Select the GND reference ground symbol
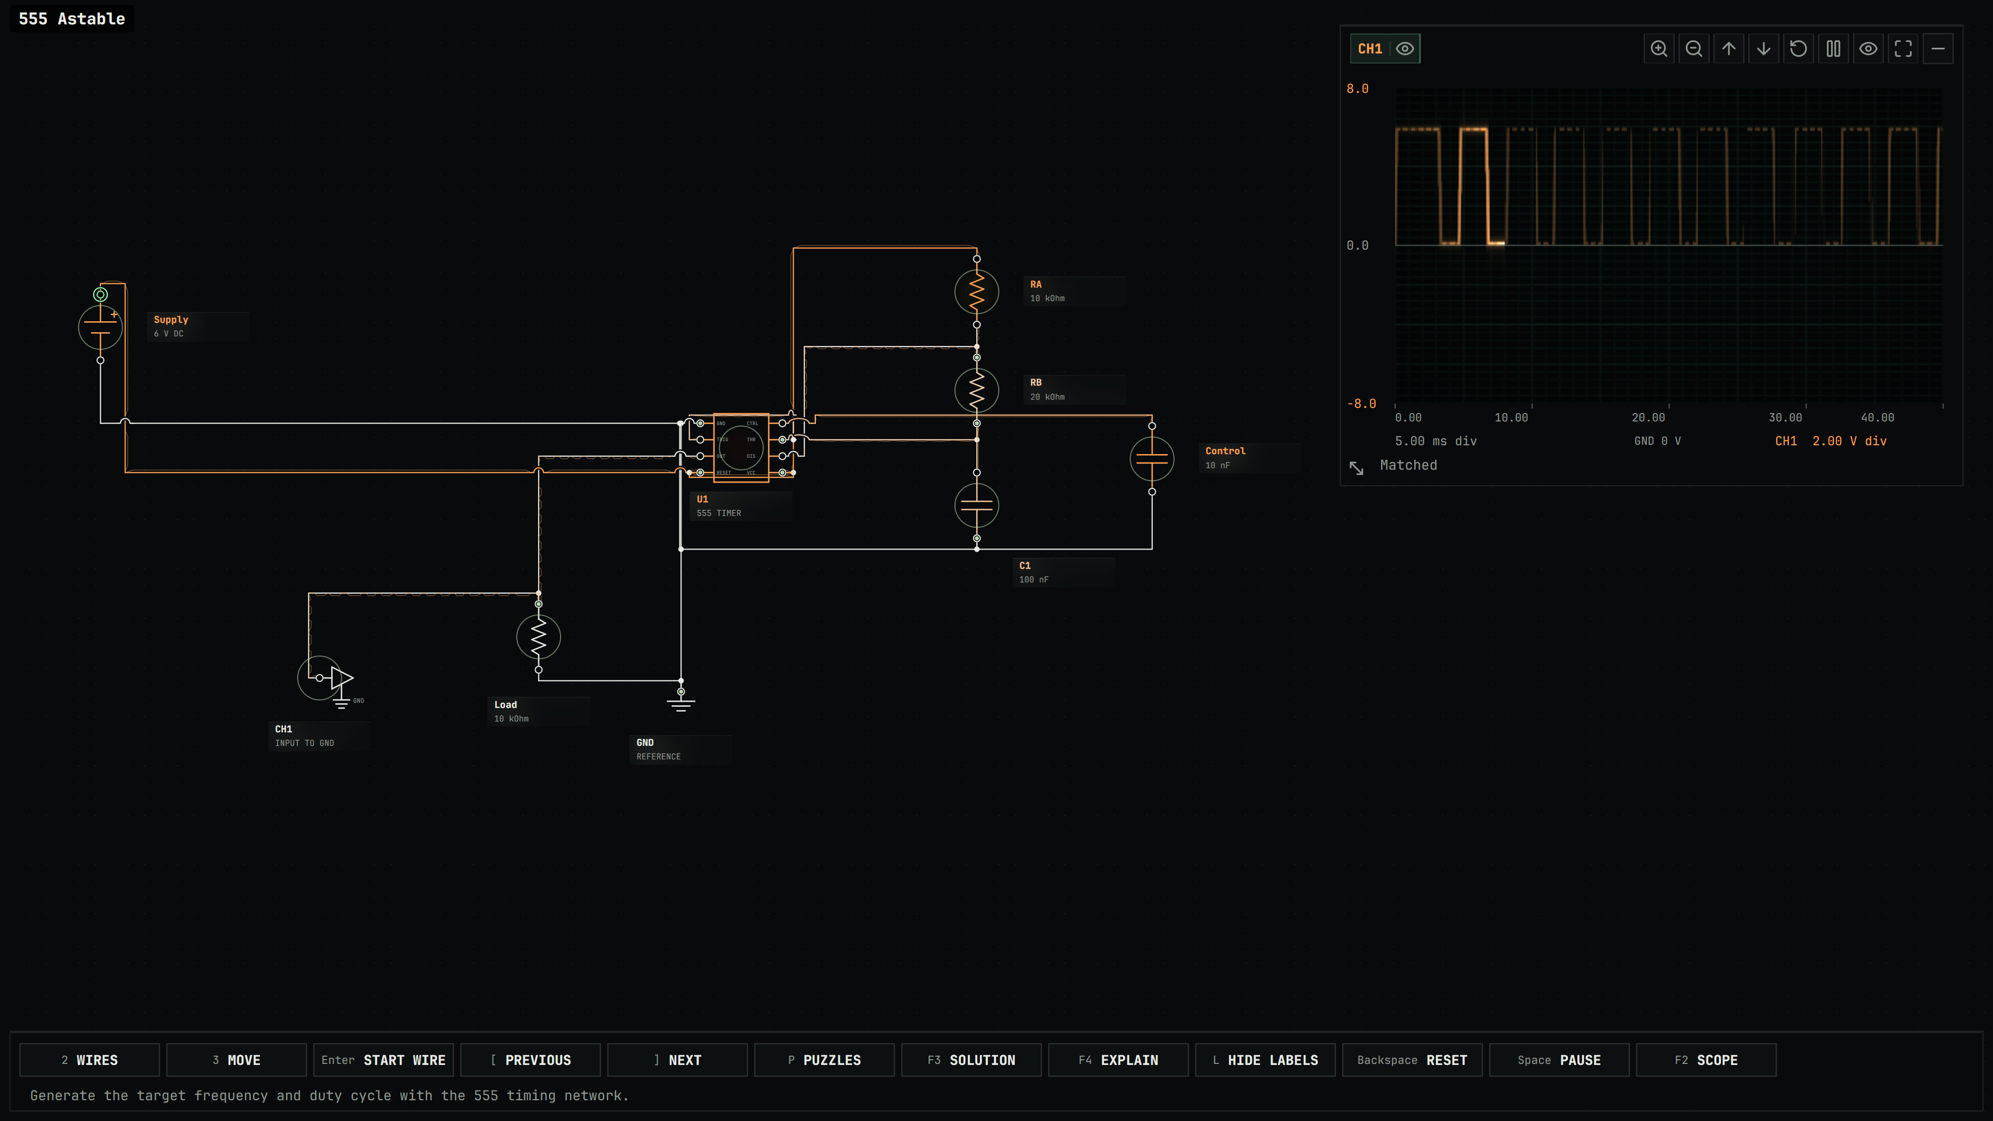The width and height of the screenshot is (1993, 1121). pos(681,703)
